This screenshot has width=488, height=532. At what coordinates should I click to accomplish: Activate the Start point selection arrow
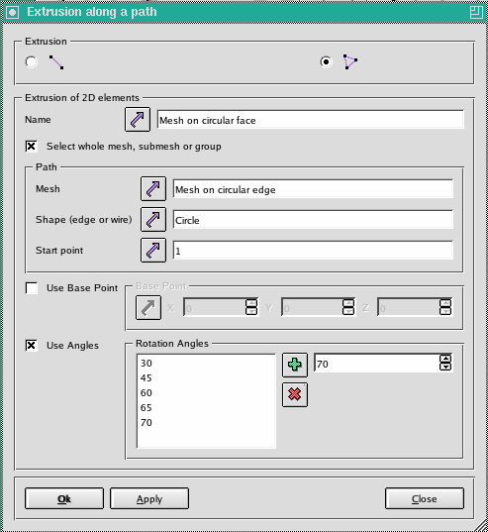[153, 250]
